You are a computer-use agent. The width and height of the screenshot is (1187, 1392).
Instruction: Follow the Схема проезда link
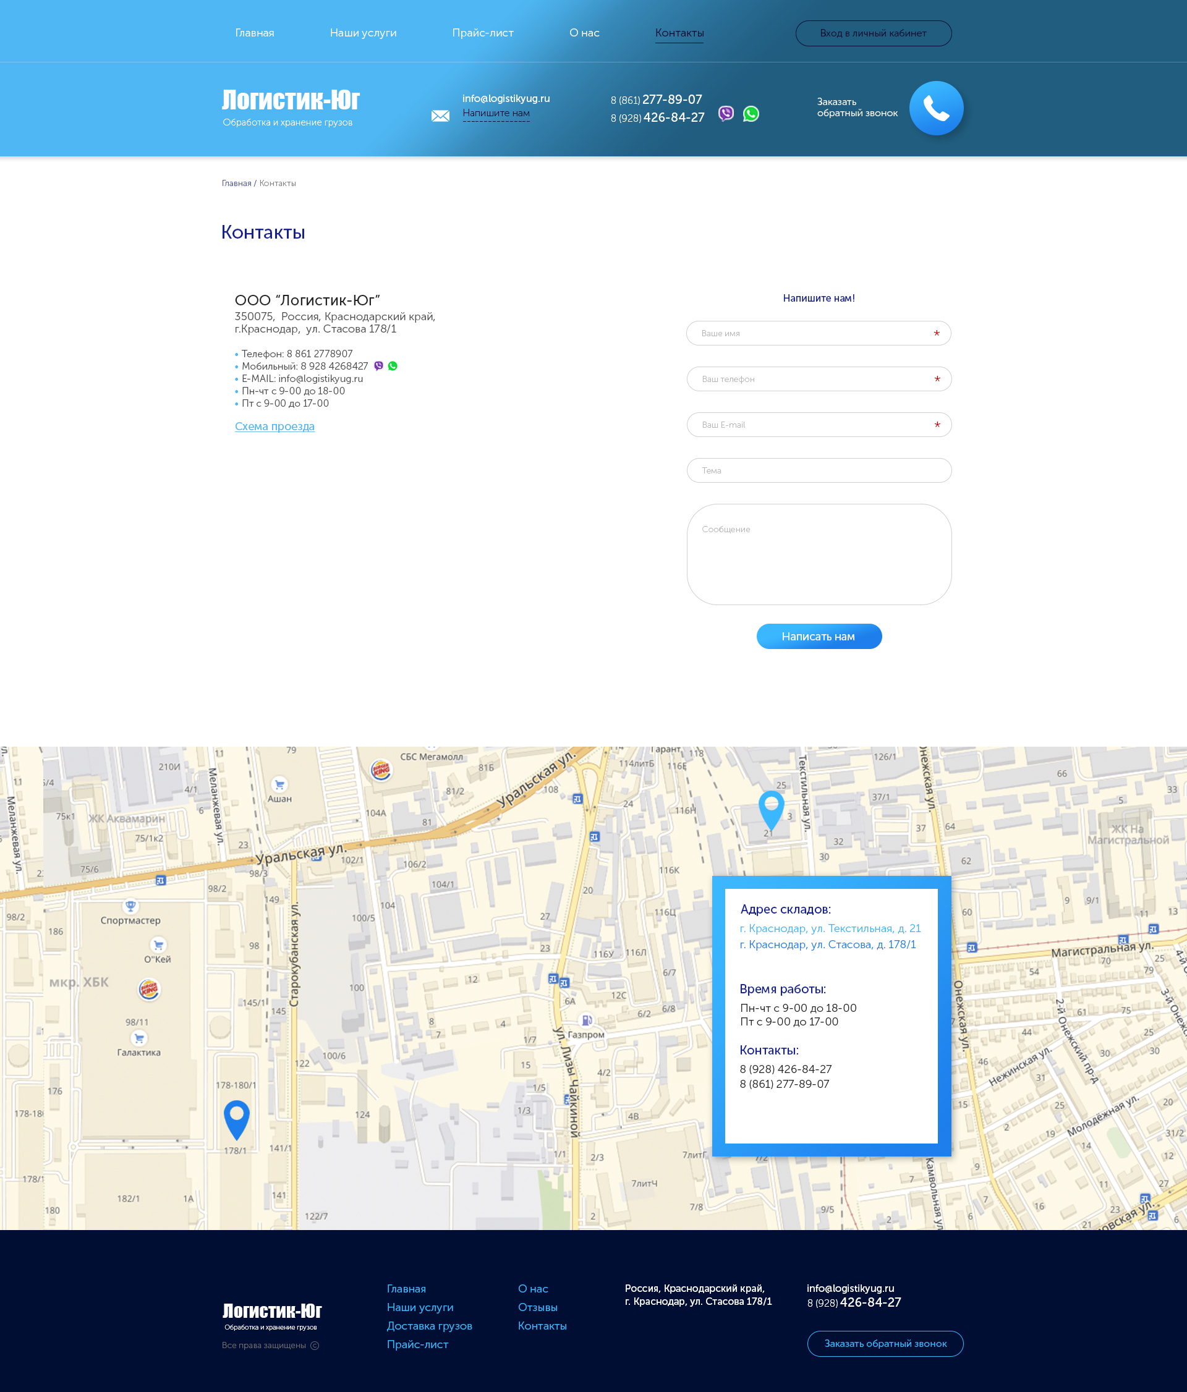pos(274,427)
